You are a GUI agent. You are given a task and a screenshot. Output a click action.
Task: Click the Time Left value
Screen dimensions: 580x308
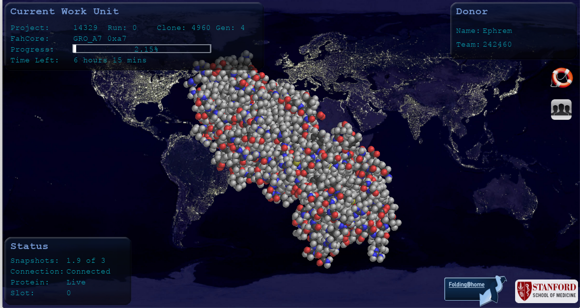coord(110,60)
